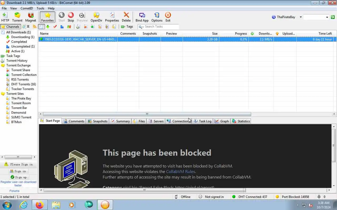337x210 pixels.
Task: Click the green search go button
Action: click(333, 17)
